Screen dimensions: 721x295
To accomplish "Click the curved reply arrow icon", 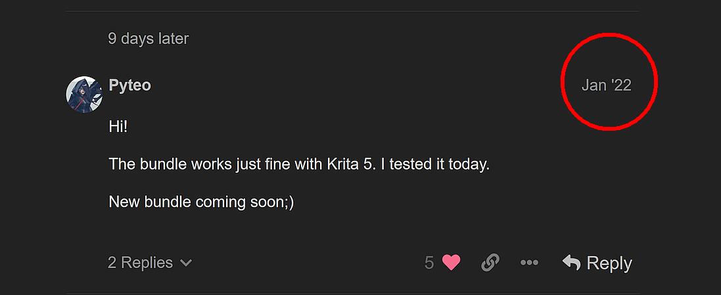I will [x=571, y=263].
